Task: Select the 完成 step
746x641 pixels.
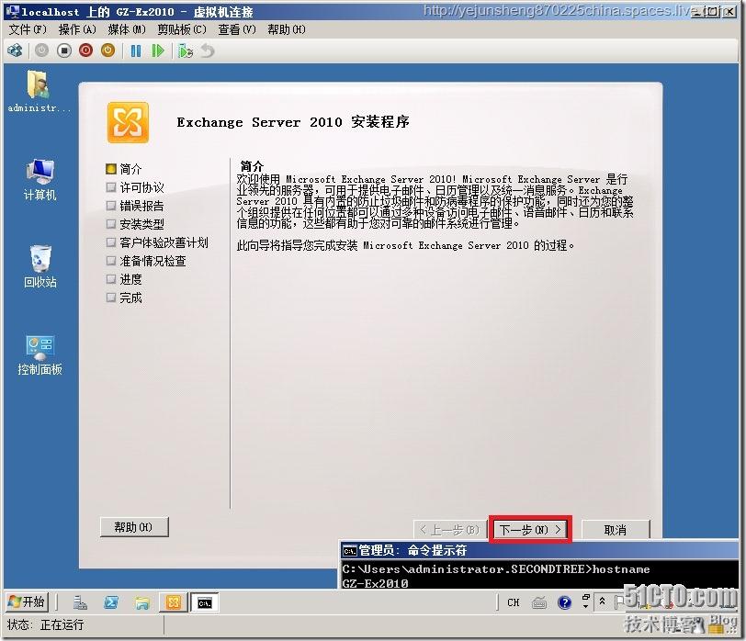Action: pos(124,298)
